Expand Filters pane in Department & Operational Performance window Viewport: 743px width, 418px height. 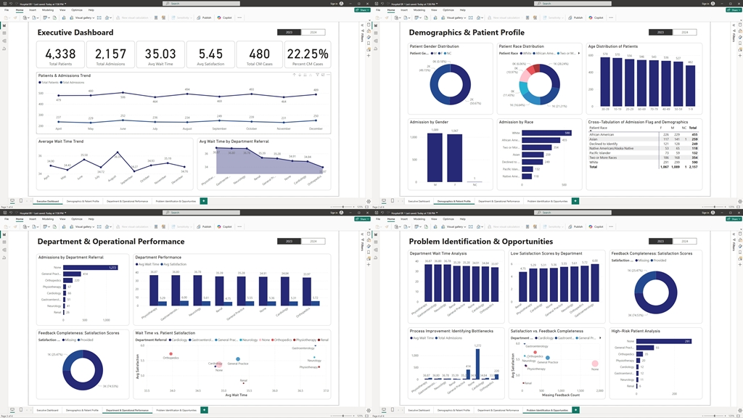click(x=361, y=241)
